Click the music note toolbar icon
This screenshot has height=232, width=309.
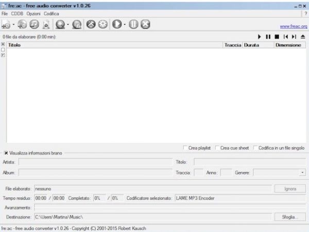[33, 24]
